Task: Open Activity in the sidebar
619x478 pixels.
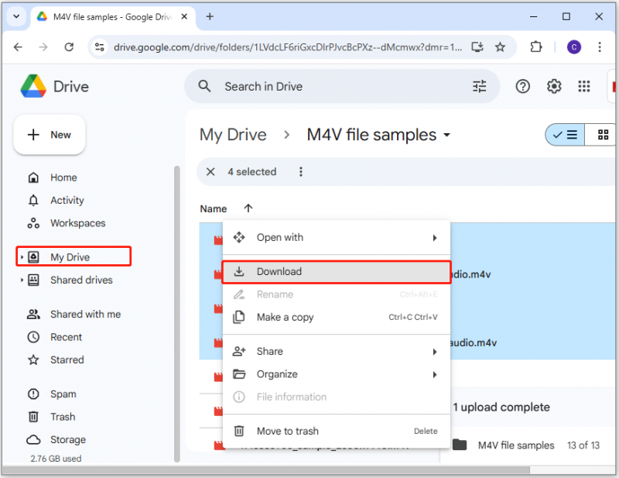Action: click(x=67, y=200)
